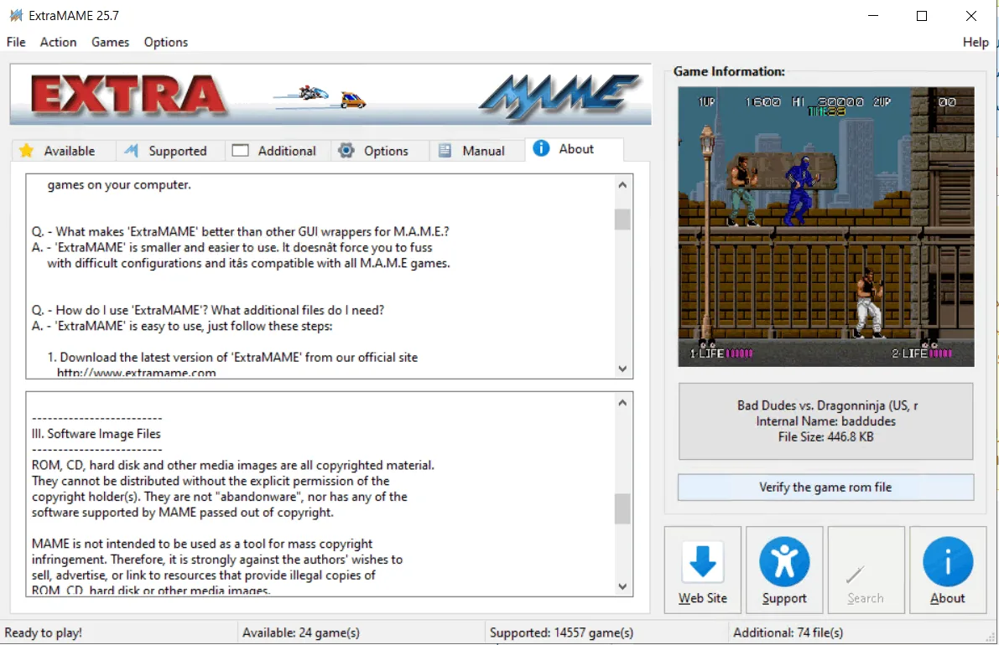
Task: Click the down arrow of lower text scrollbar
Action: tap(622, 586)
